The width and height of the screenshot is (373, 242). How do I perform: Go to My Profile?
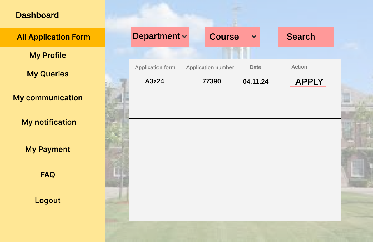pos(48,55)
